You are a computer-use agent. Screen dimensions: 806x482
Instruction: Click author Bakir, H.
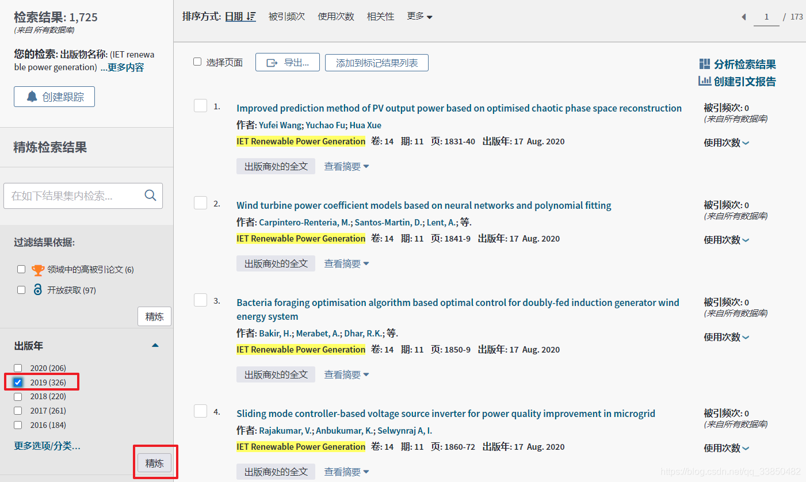coord(276,334)
